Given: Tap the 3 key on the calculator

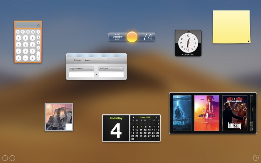Looking at the screenshot, I should [x=33, y=51].
